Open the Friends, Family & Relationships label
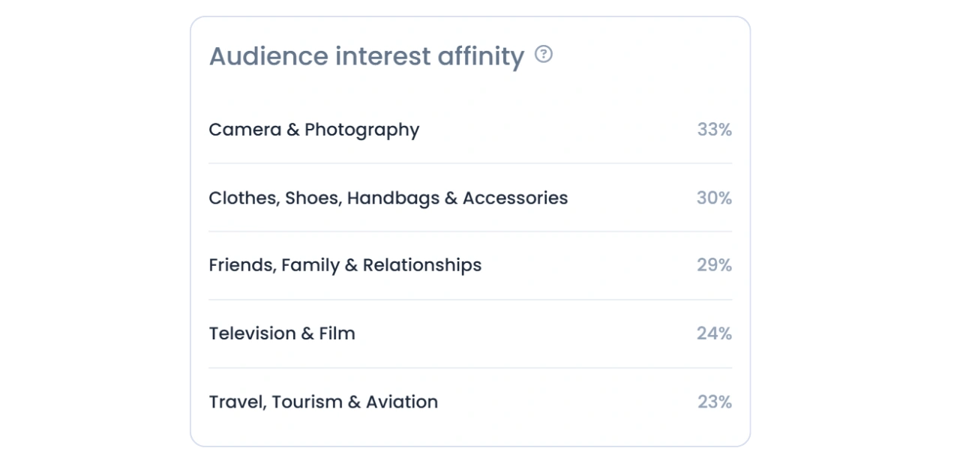The width and height of the screenshot is (960, 460). pos(345,265)
